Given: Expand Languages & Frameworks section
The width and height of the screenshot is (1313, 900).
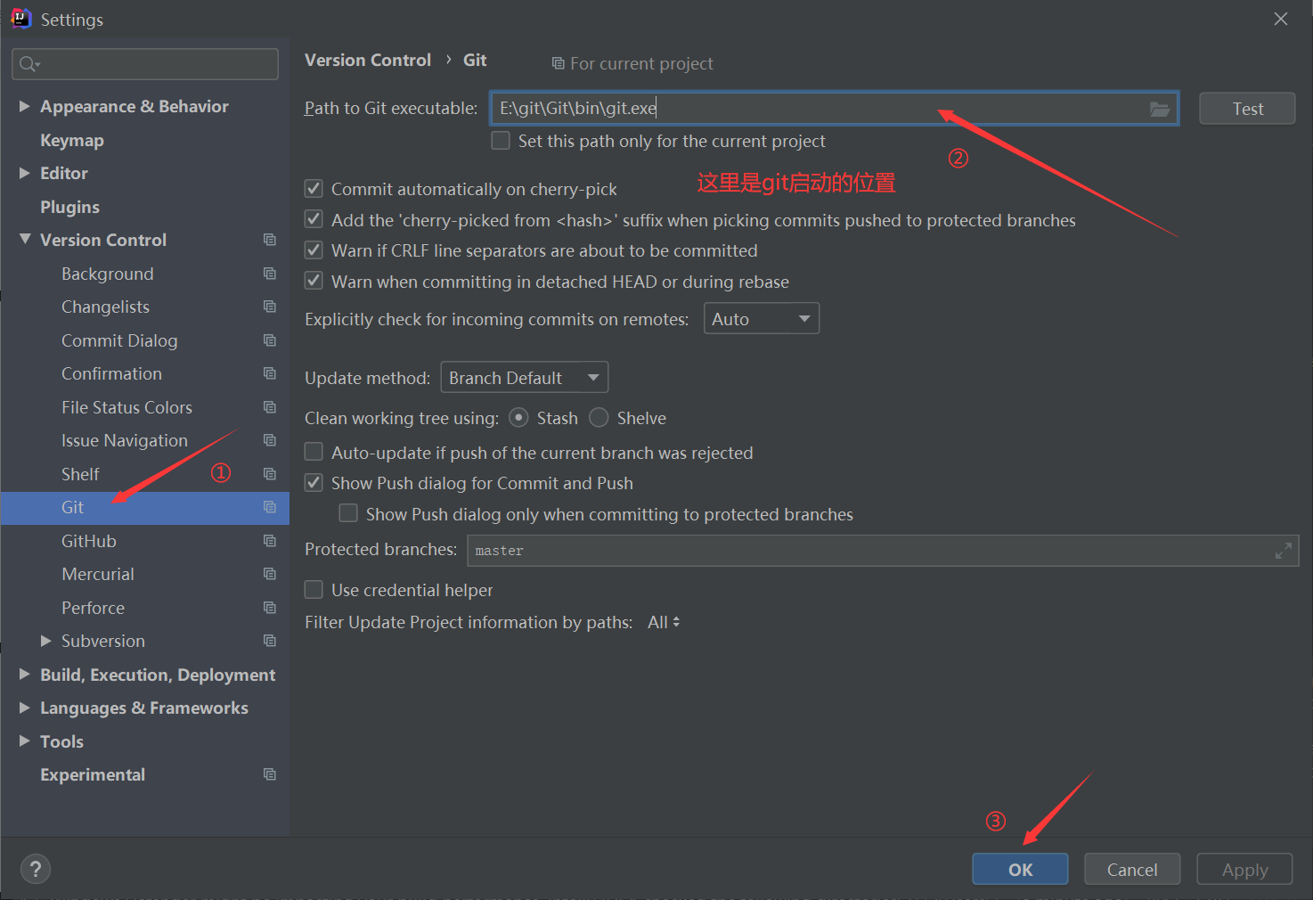Looking at the screenshot, I should (25, 708).
